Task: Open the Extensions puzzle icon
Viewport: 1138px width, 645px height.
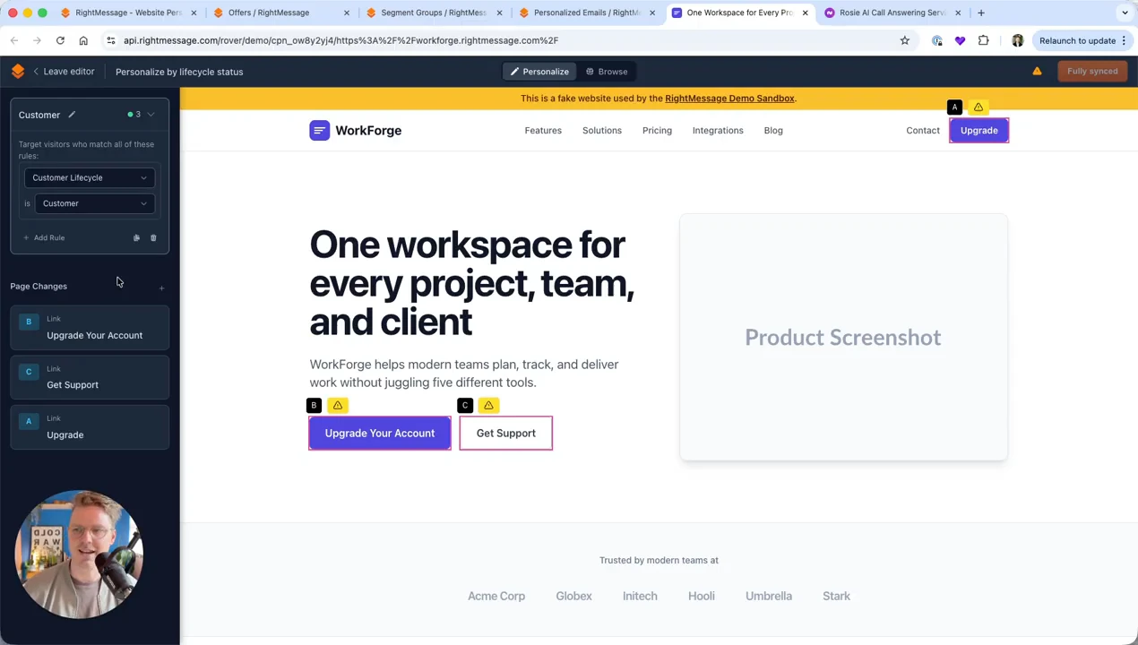Action: (x=984, y=40)
